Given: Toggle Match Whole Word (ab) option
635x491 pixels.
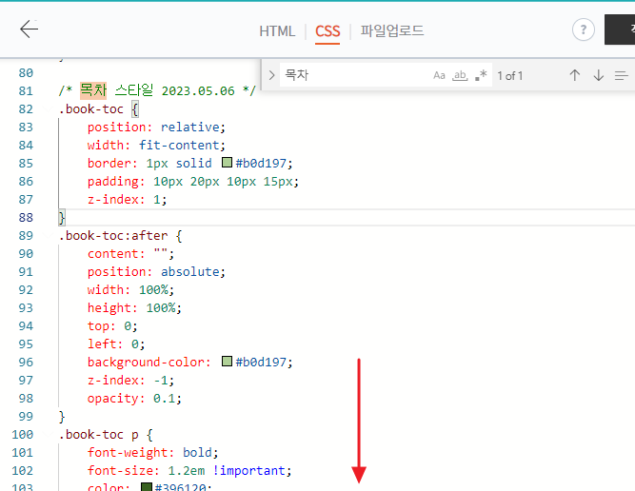Looking at the screenshot, I should click(x=460, y=75).
